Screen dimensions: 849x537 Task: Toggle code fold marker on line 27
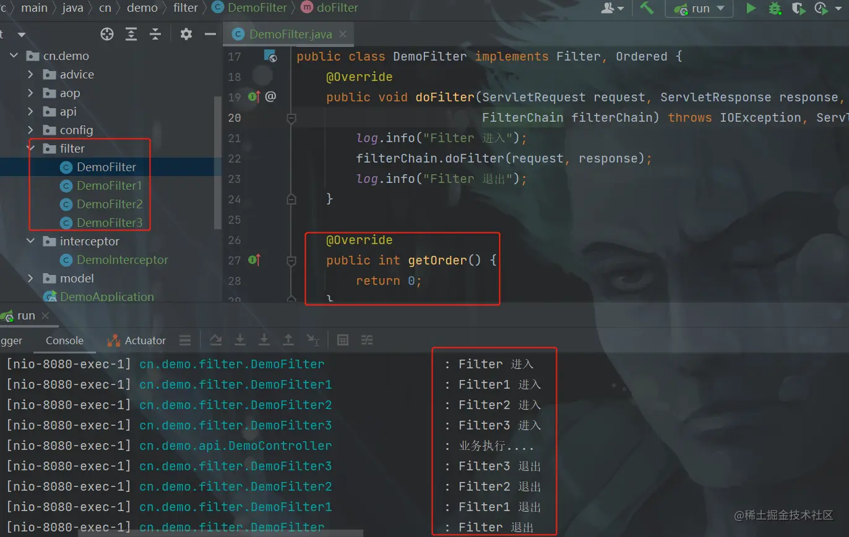[x=291, y=260]
